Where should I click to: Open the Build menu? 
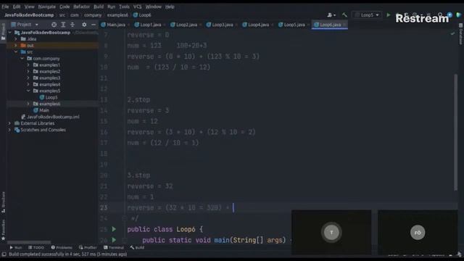point(99,7)
